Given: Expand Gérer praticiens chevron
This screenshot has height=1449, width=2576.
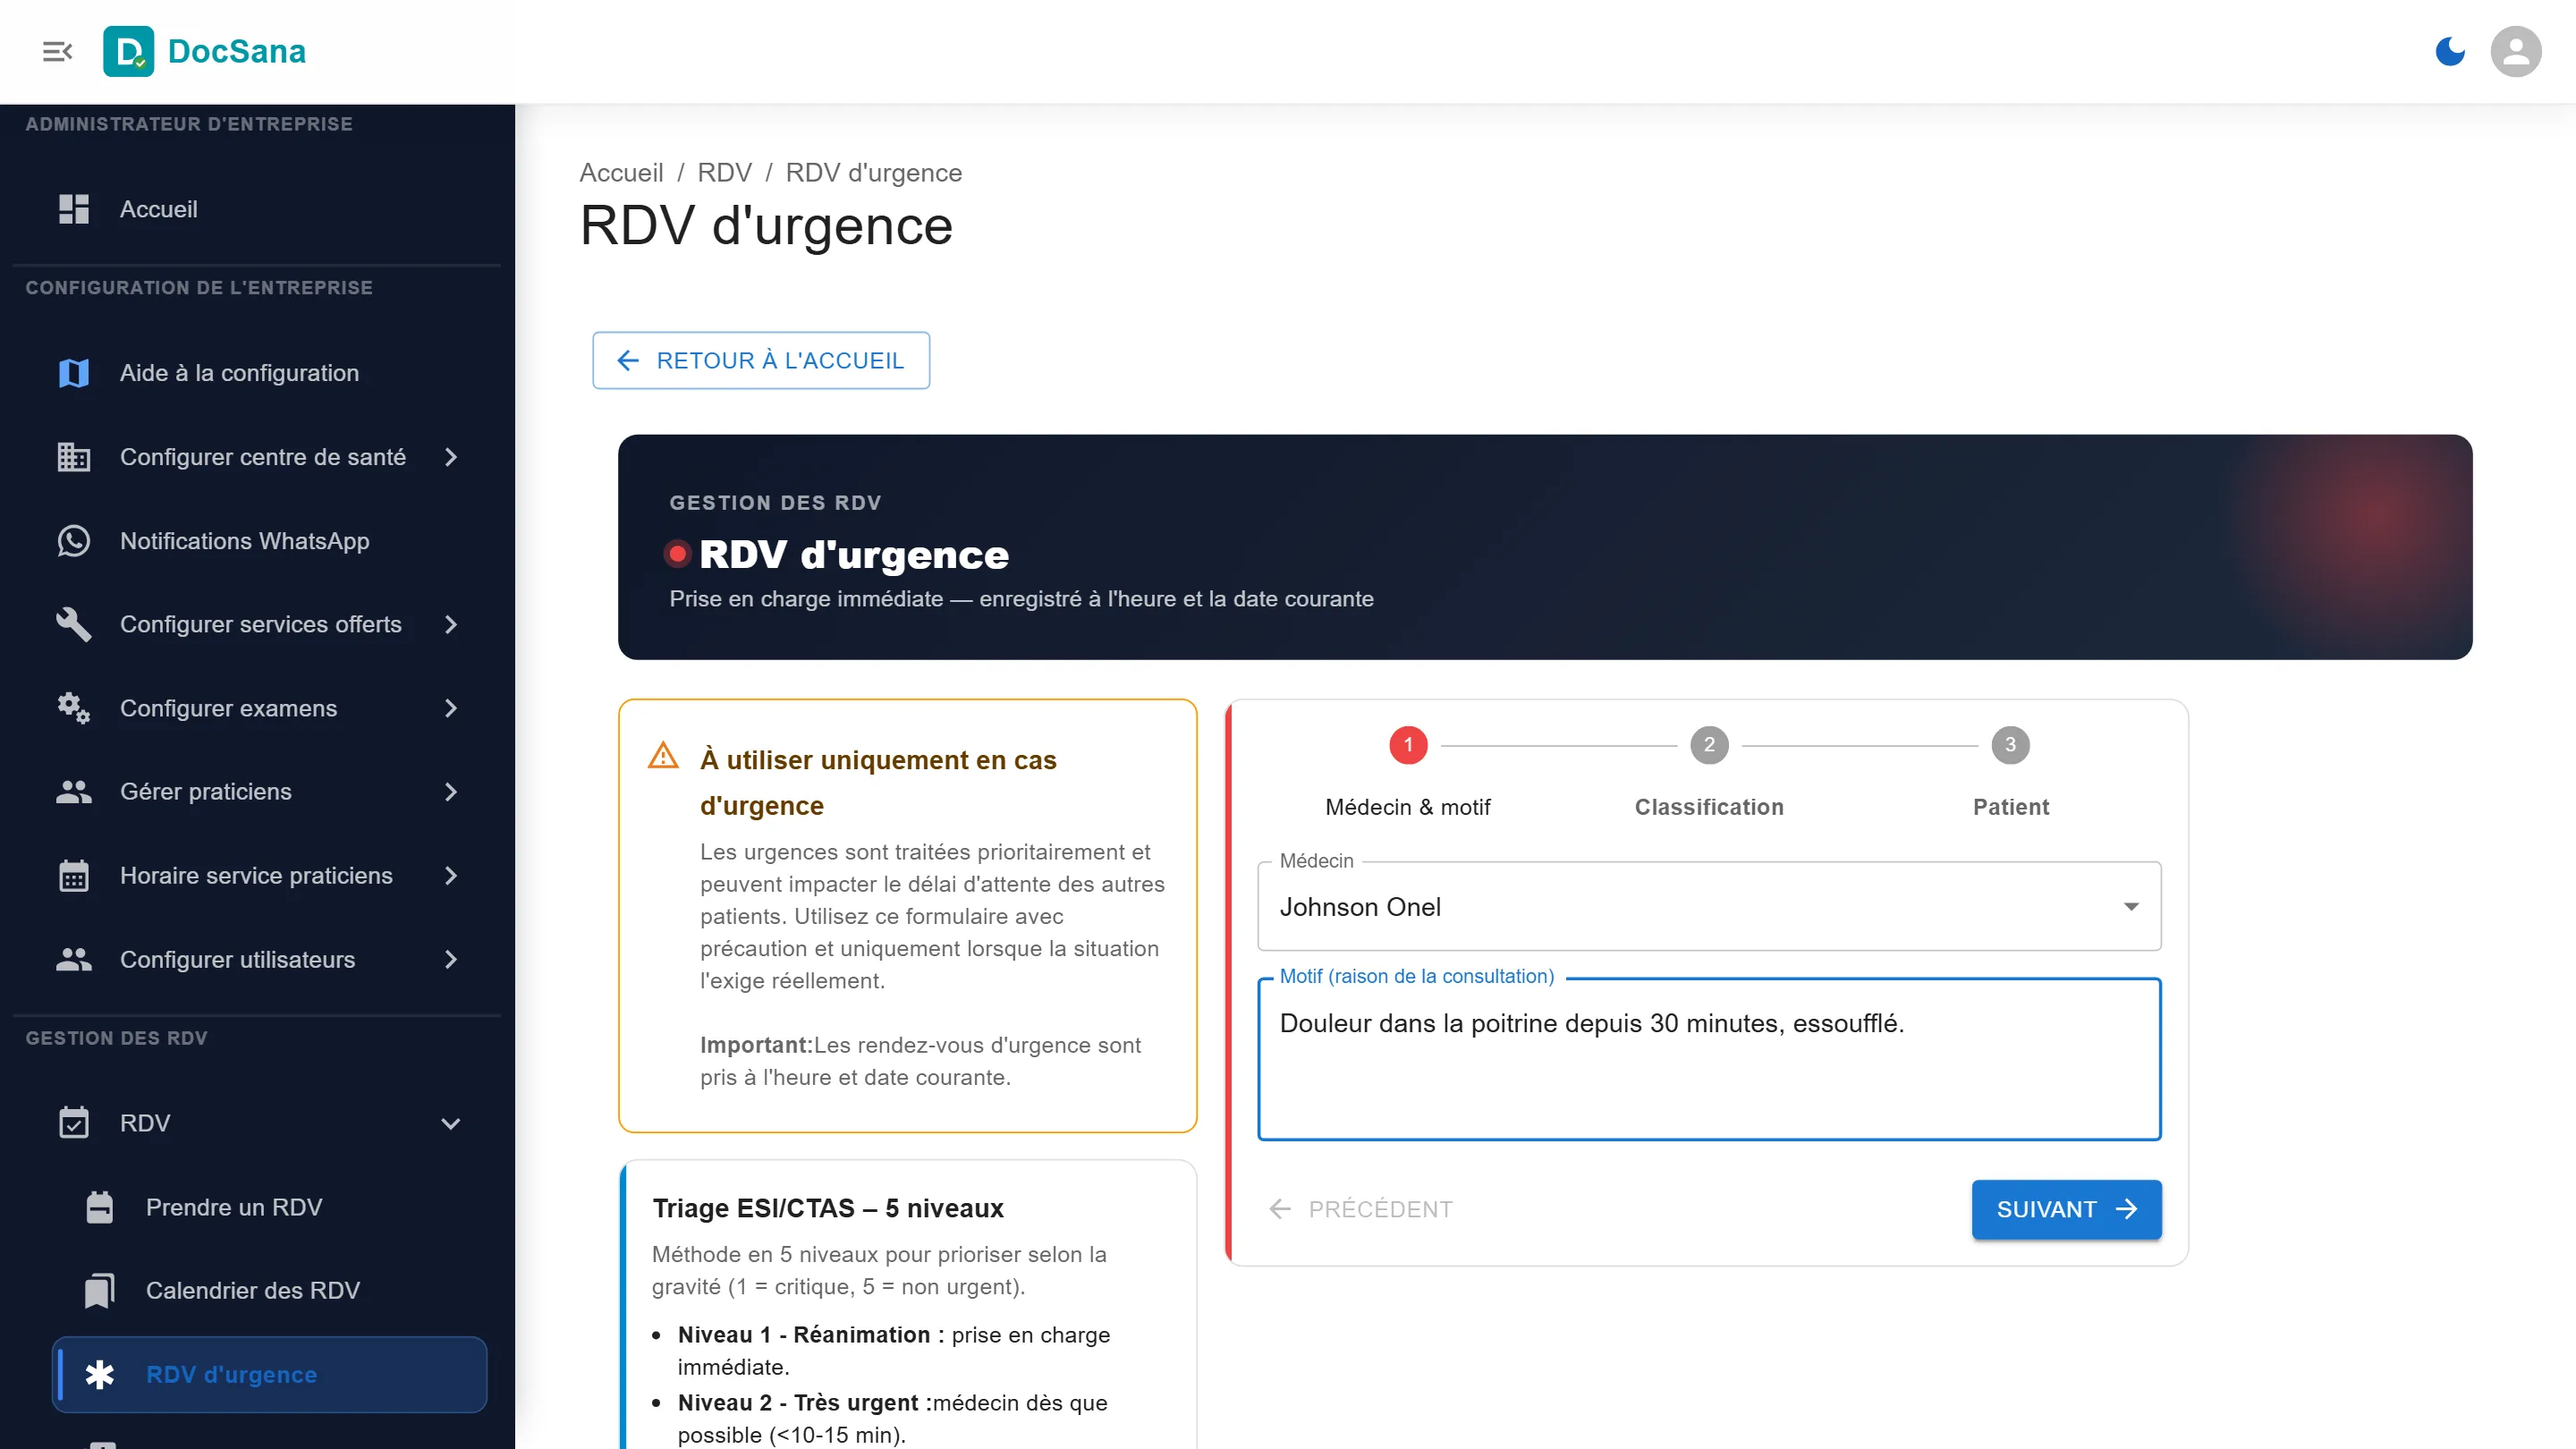Looking at the screenshot, I should click(451, 792).
